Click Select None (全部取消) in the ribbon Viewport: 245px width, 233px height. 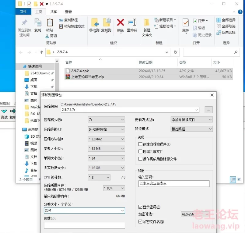click(x=226, y=26)
